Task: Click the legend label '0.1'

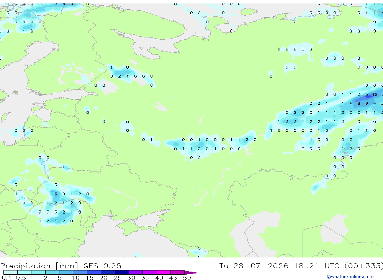Action: coord(7,278)
